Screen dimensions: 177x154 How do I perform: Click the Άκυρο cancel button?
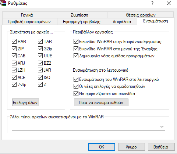[x=131, y=147]
